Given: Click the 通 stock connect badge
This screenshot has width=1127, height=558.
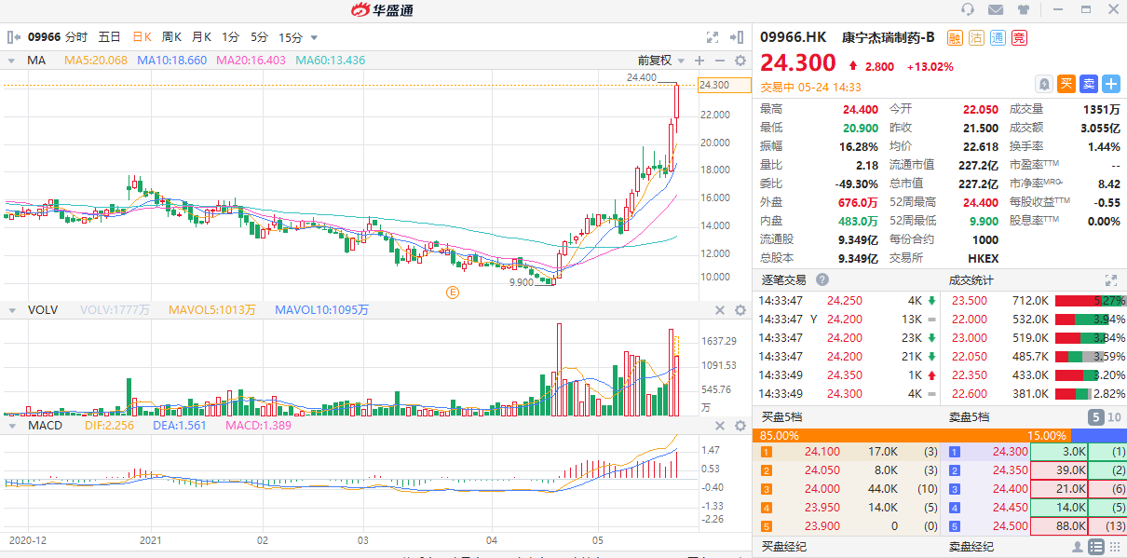Looking at the screenshot, I should [x=998, y=38].
